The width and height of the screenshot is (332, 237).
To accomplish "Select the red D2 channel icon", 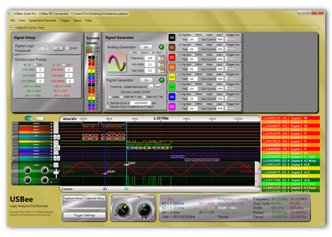I will (172, 57).
